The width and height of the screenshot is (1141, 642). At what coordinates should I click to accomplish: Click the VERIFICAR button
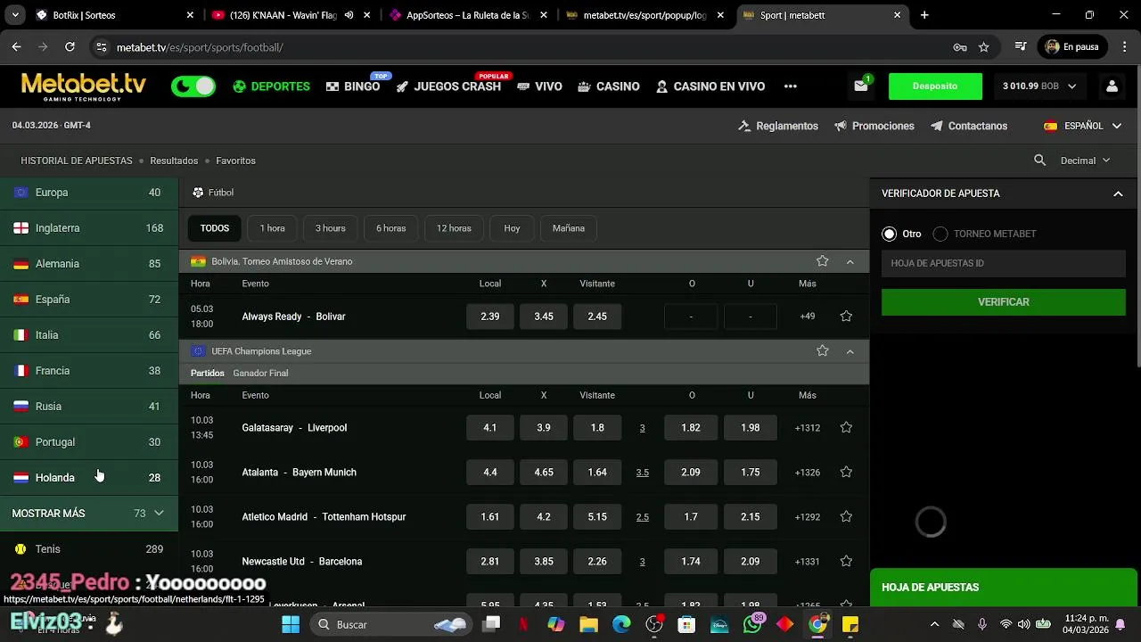point(1004,302)
